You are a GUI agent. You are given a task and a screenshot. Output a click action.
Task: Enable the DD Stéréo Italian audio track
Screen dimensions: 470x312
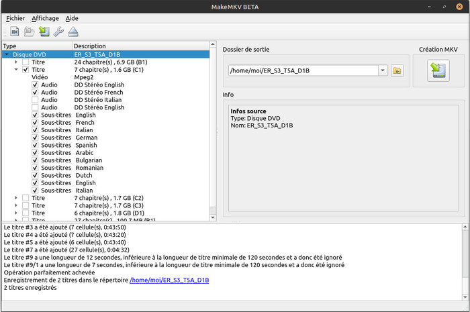click(x=35, y=100)
